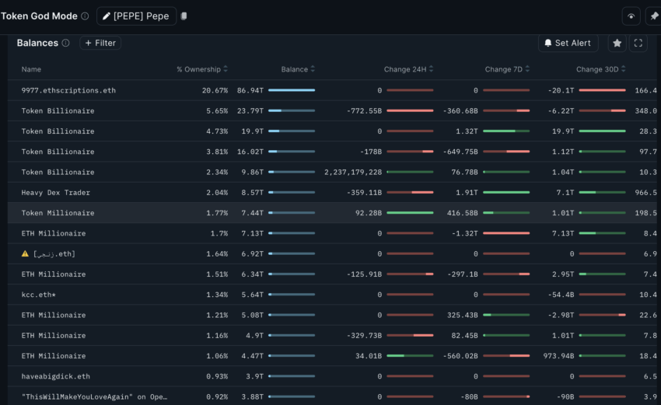This screenshot has width=661, height=405.
Task: Toggle the eye visibility icon at top
Action: pyautogui.click(x=631, y=16)
